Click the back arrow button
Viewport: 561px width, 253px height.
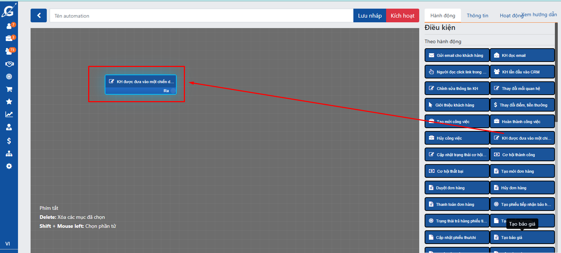(x=39, y=15)
